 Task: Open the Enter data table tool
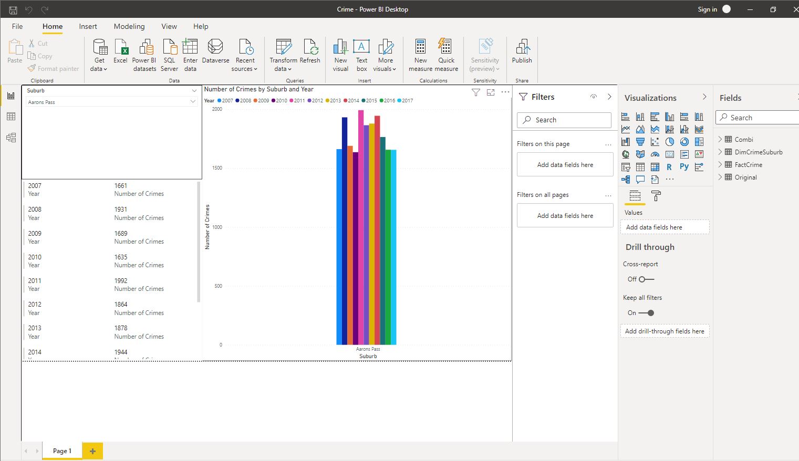tap(190, 55)
